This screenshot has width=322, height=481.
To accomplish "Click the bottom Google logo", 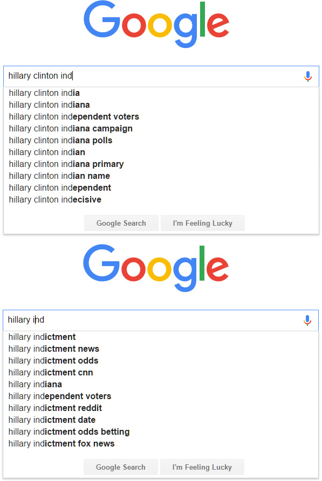I will point(156,268).
